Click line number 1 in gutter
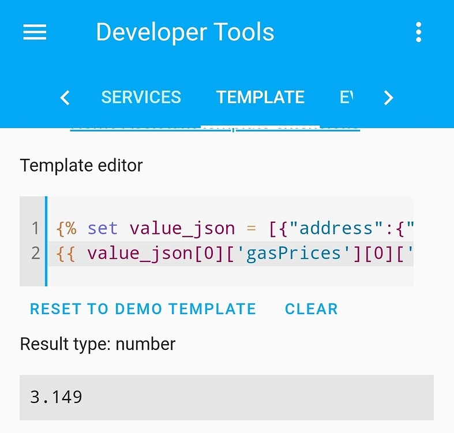Viewport: 454px width, 433px height. pyautogui.click(x=35, y=229)
